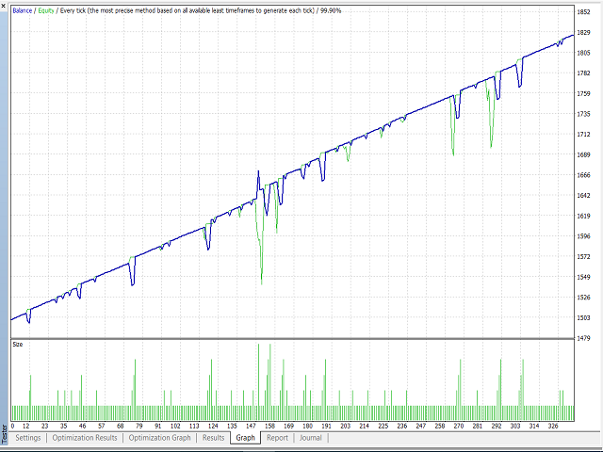Open the Settings tab
Image resolution: width=603 pixels, height=452 pixels.
(27, 438)
